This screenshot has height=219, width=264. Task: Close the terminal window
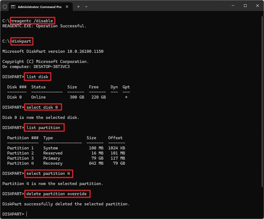point(258,6)
